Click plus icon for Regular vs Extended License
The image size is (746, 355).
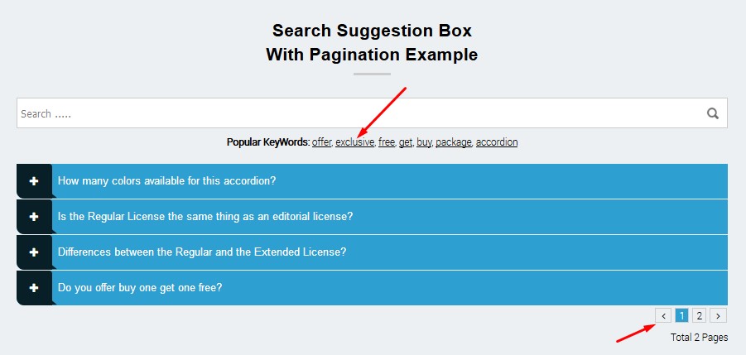point(34,252)
